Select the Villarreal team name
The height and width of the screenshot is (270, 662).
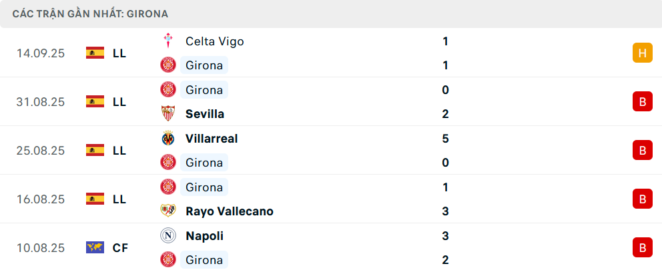tap(212, 139)
